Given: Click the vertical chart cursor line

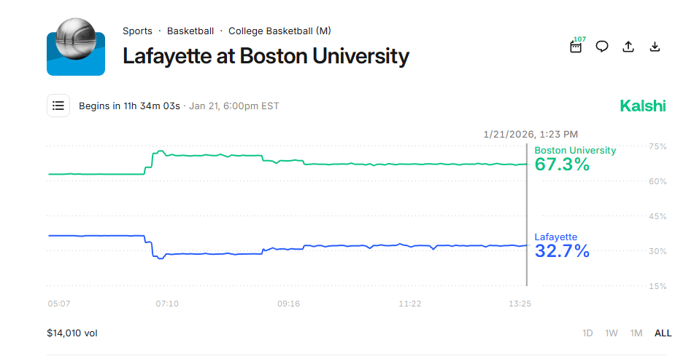Looking at the screenshot, I should (x=527, y=218).
